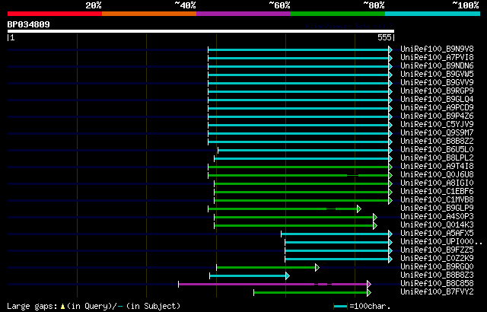This screenshot has width=487, height=312.
Task: Click the query end position label 555
Action: tap(384, 37)
